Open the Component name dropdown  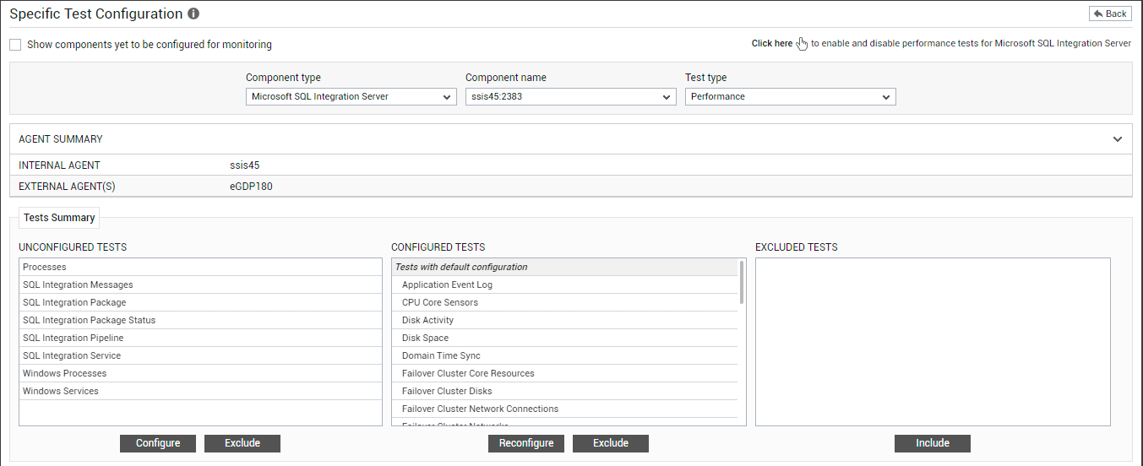pyautogui.click(x=571, y=97)
